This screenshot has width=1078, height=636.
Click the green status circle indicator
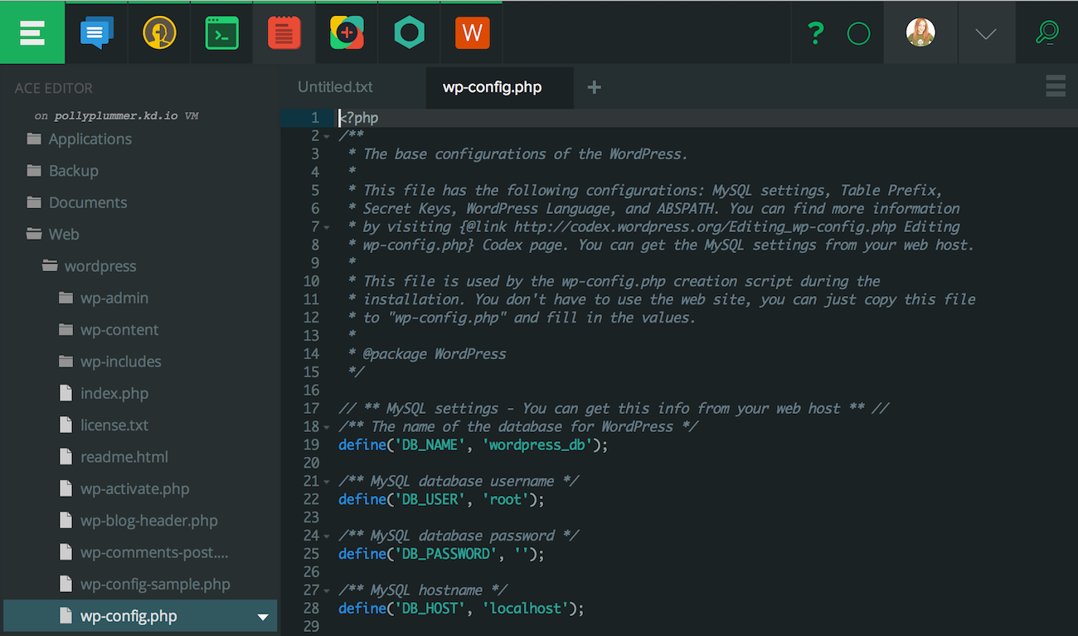(x=858, y=32)
